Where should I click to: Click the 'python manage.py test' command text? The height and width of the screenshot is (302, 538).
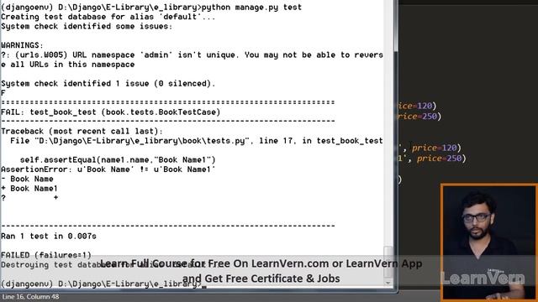pos(251,8)
